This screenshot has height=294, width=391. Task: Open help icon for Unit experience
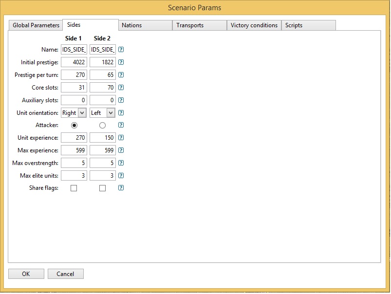pyautogui.click(x=121, y=138)
